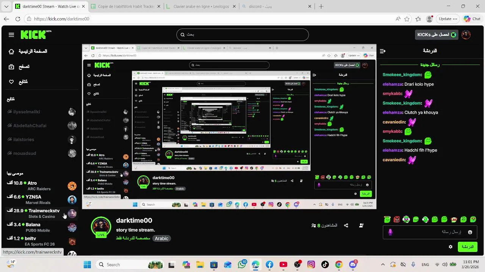
Task: Click the darktime00 streamer avatar
Action: [101, 227]
